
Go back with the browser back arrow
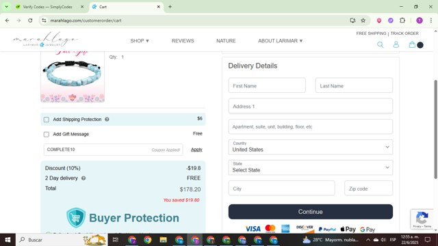pyautogui.click(x=8, y=20)
